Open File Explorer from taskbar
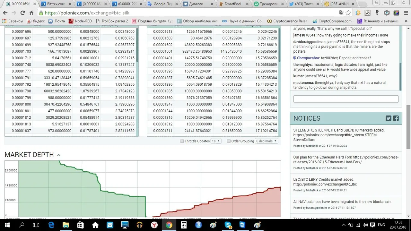The image size is (411, 231). pos(66,225)
